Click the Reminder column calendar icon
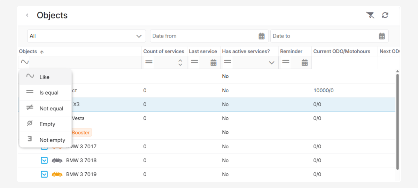This screenshot has width=418, height=188. coord(305,62)
